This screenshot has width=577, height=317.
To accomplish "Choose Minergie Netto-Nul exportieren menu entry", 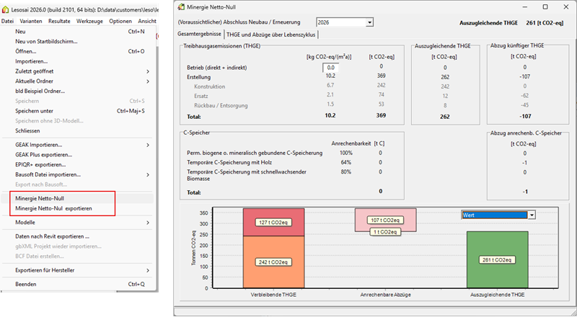I will (53, 209).
